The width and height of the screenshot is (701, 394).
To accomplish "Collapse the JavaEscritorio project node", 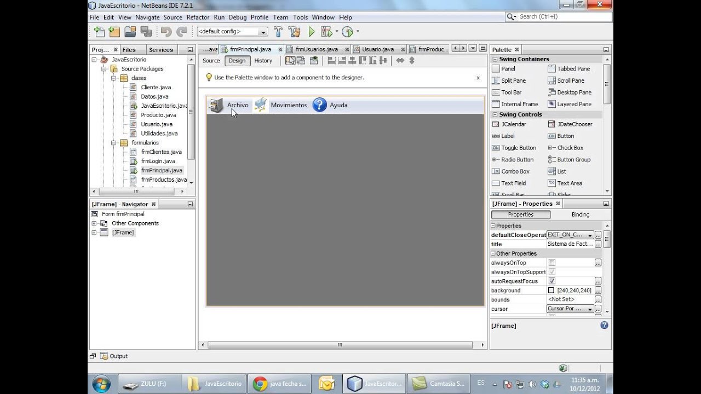I will click(x=94, y=60).
